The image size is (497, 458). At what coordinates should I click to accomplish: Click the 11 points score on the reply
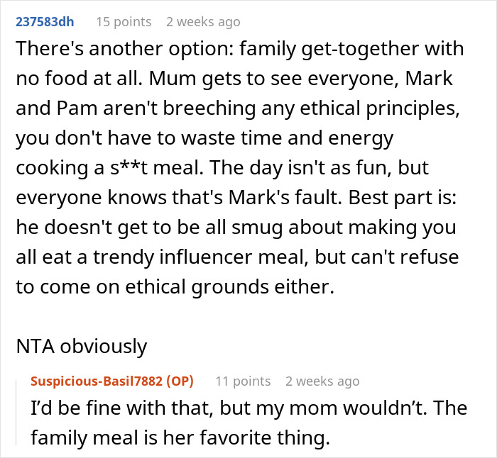tap(243, 381)
